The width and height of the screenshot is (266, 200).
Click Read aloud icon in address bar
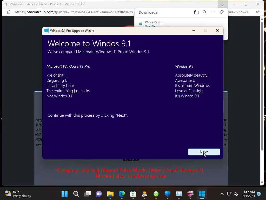click(257, 12)
